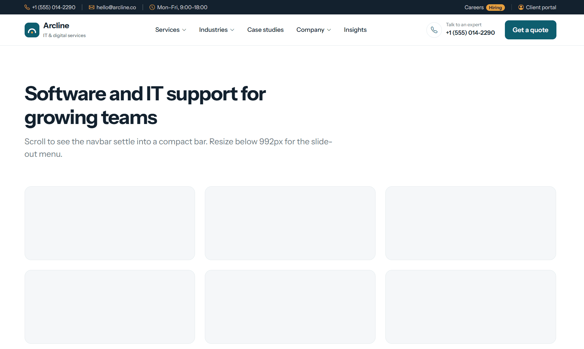Image resolution: width=584 pixels, height=349 pixels.
Task: Open the Services menu label
Action: point(167,30)
